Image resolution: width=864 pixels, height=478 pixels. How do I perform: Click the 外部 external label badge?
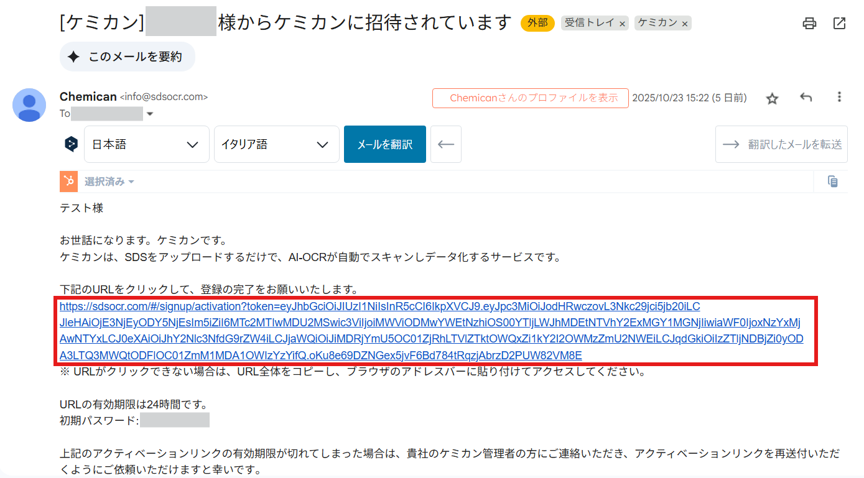pos(537,23)
